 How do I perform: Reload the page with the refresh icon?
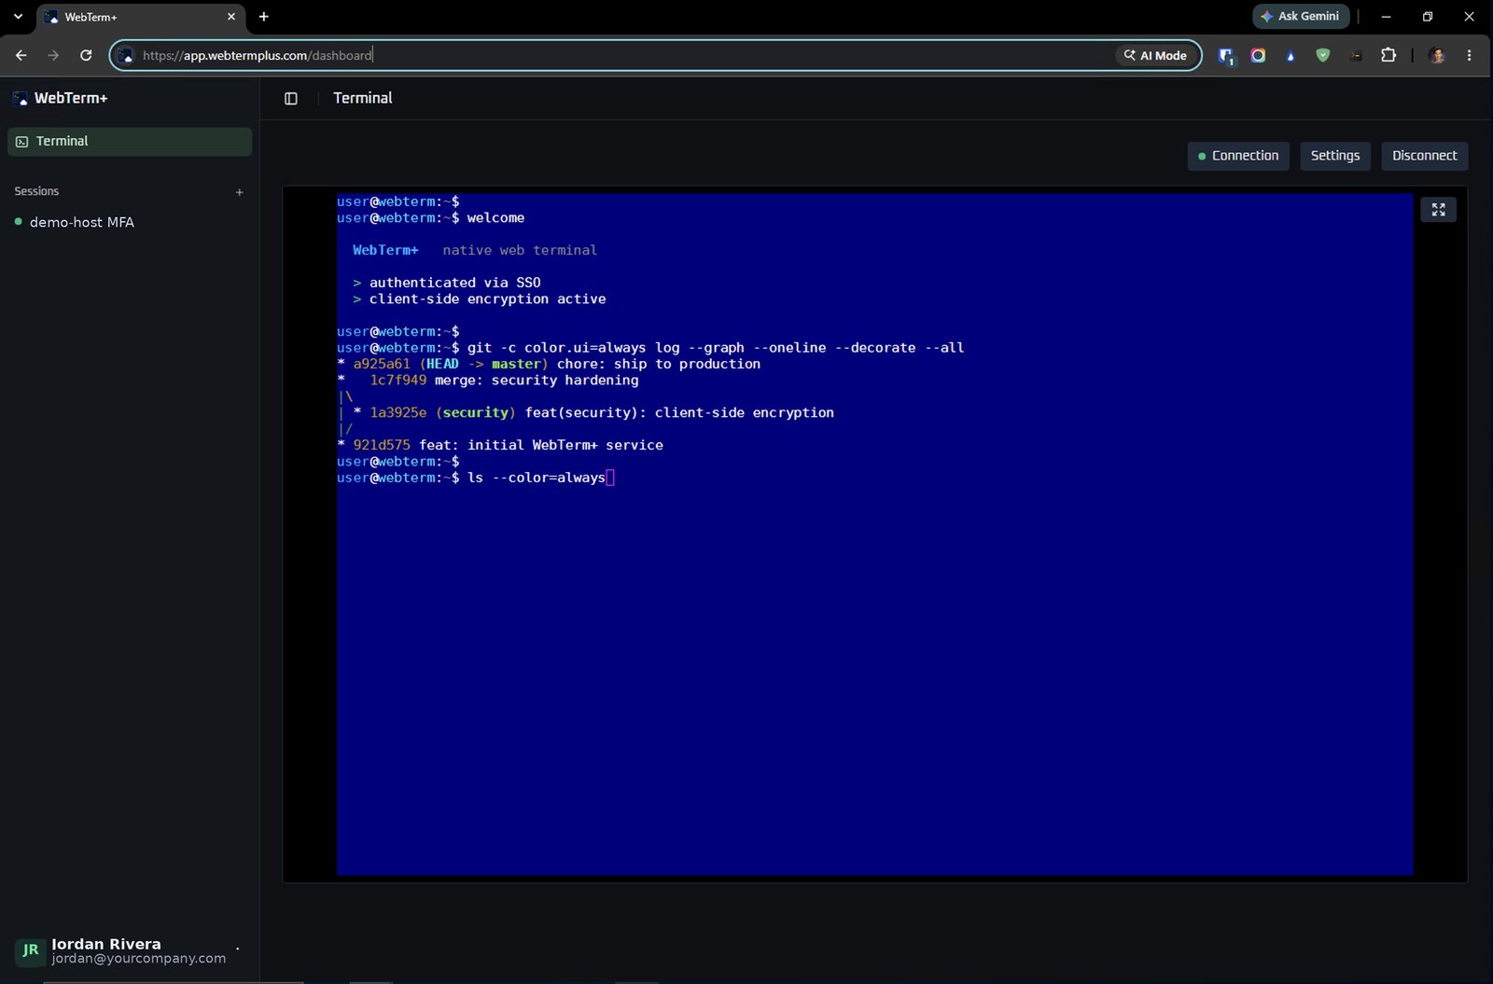pyautogui.click(x=86, y=55)
